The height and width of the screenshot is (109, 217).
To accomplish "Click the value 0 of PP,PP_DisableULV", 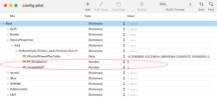I will [x=128, y=62].
